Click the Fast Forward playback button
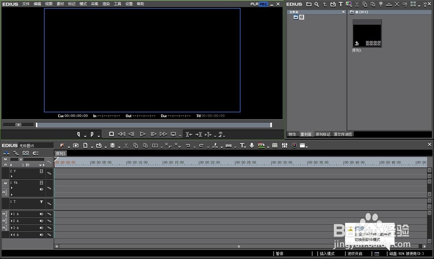 [163, 134]
